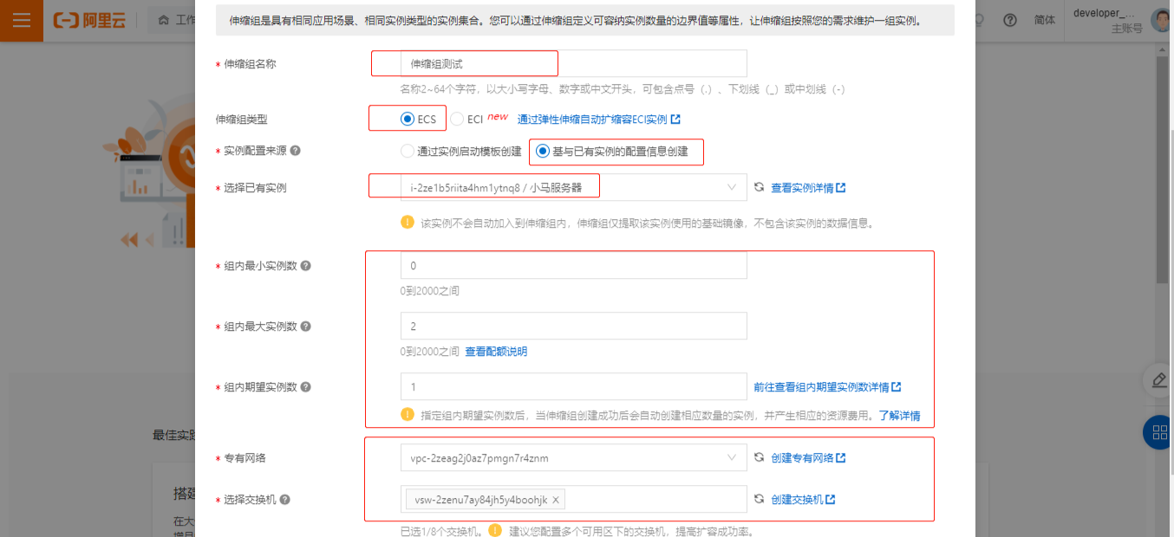Focus the maximum instances field

pos(573,327)
